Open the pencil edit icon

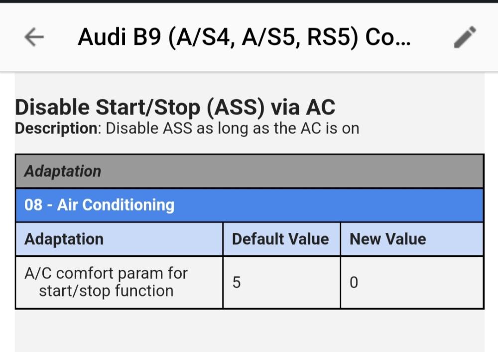point(465,37)
